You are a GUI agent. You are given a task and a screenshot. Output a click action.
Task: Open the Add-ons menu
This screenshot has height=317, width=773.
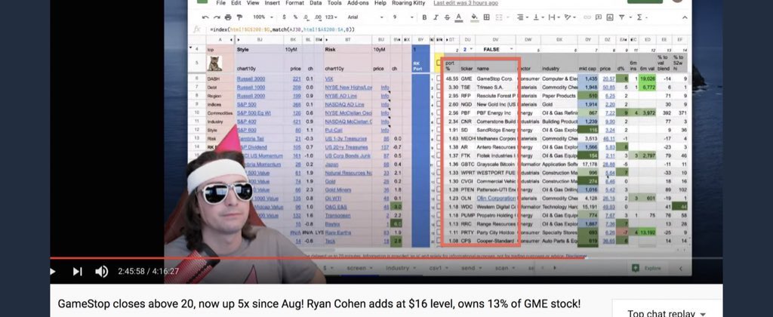click(x=358, y=3)
